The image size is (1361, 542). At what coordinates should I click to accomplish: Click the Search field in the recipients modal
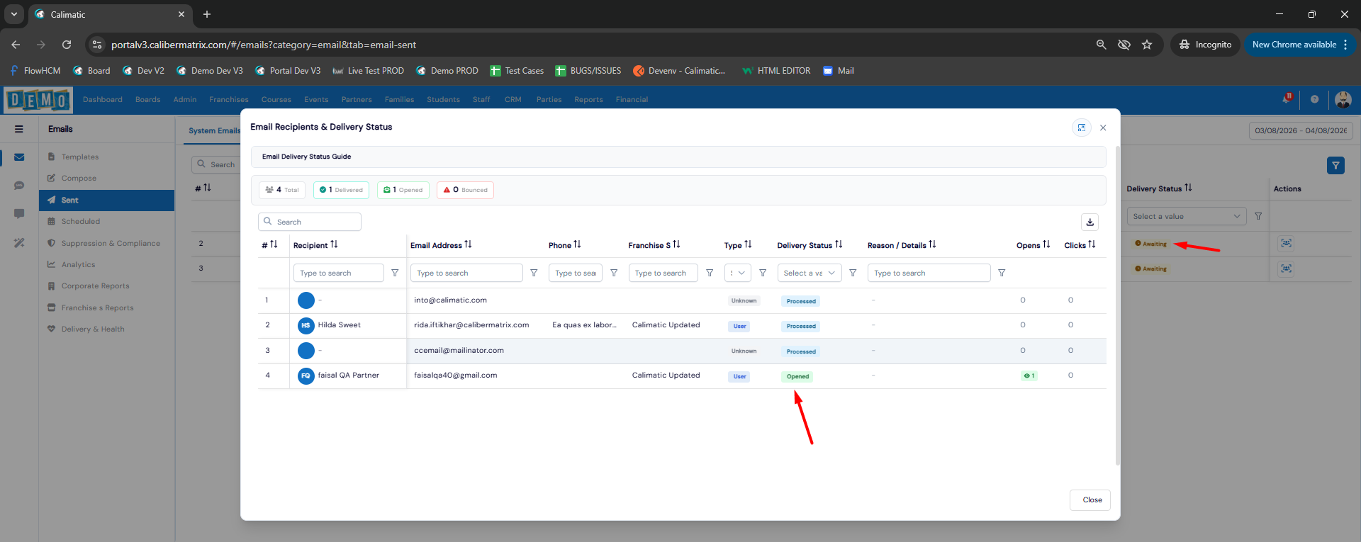[x=316, y=222]
